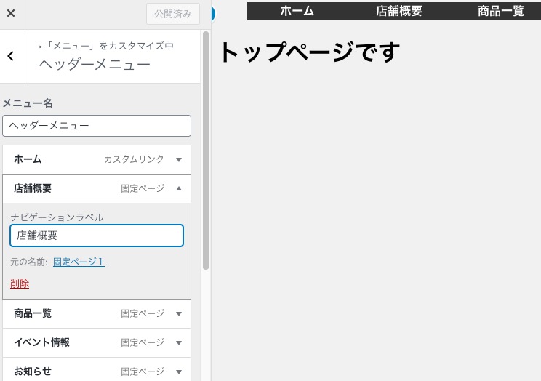Image resolution: width=541 pixels, height=381 pixels.
Task: Focus the ナビゲーションラベル input field
Action: coord(97,236)
